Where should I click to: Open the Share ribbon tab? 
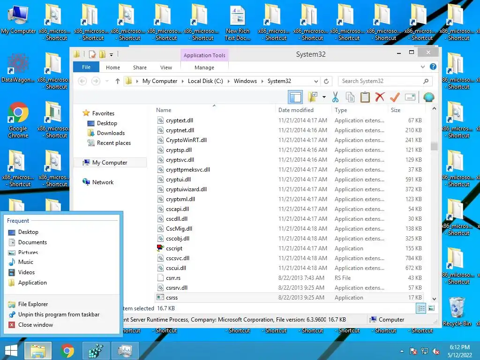click(140, 67)
